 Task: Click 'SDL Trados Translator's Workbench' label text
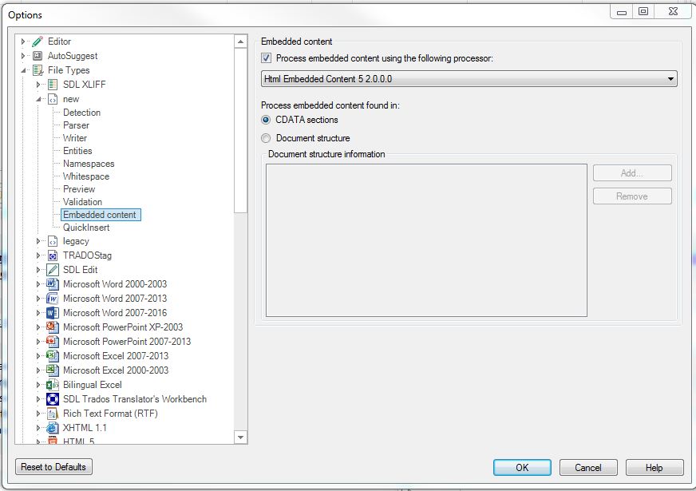(135, 399)
